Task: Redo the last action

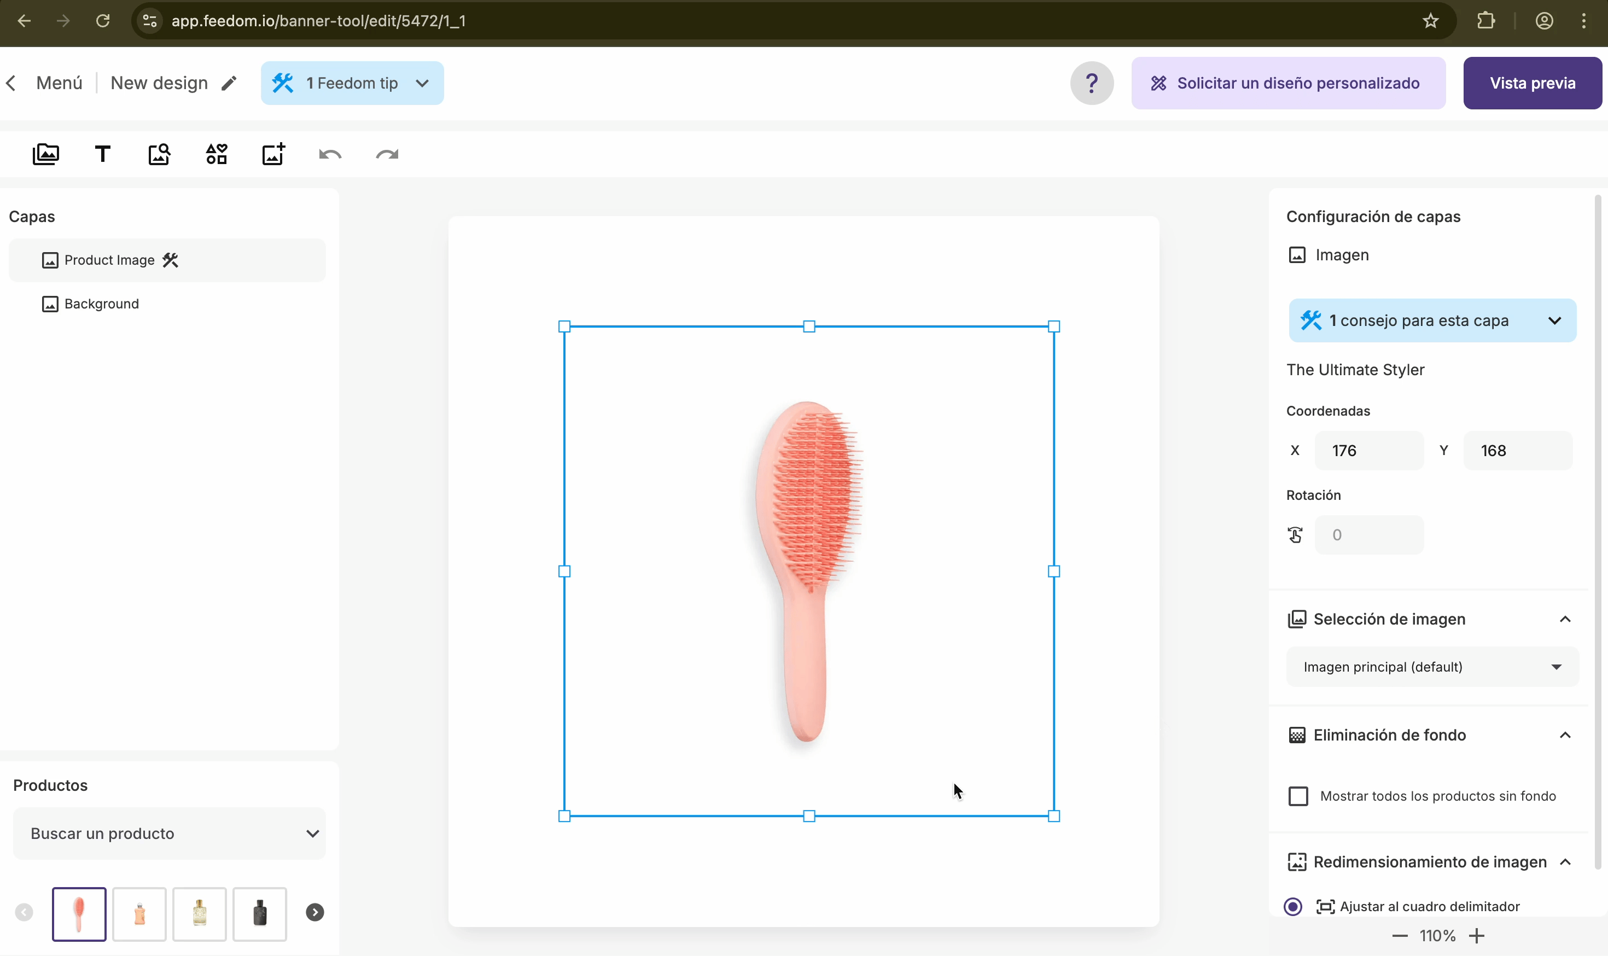Action: coord(387,155)
